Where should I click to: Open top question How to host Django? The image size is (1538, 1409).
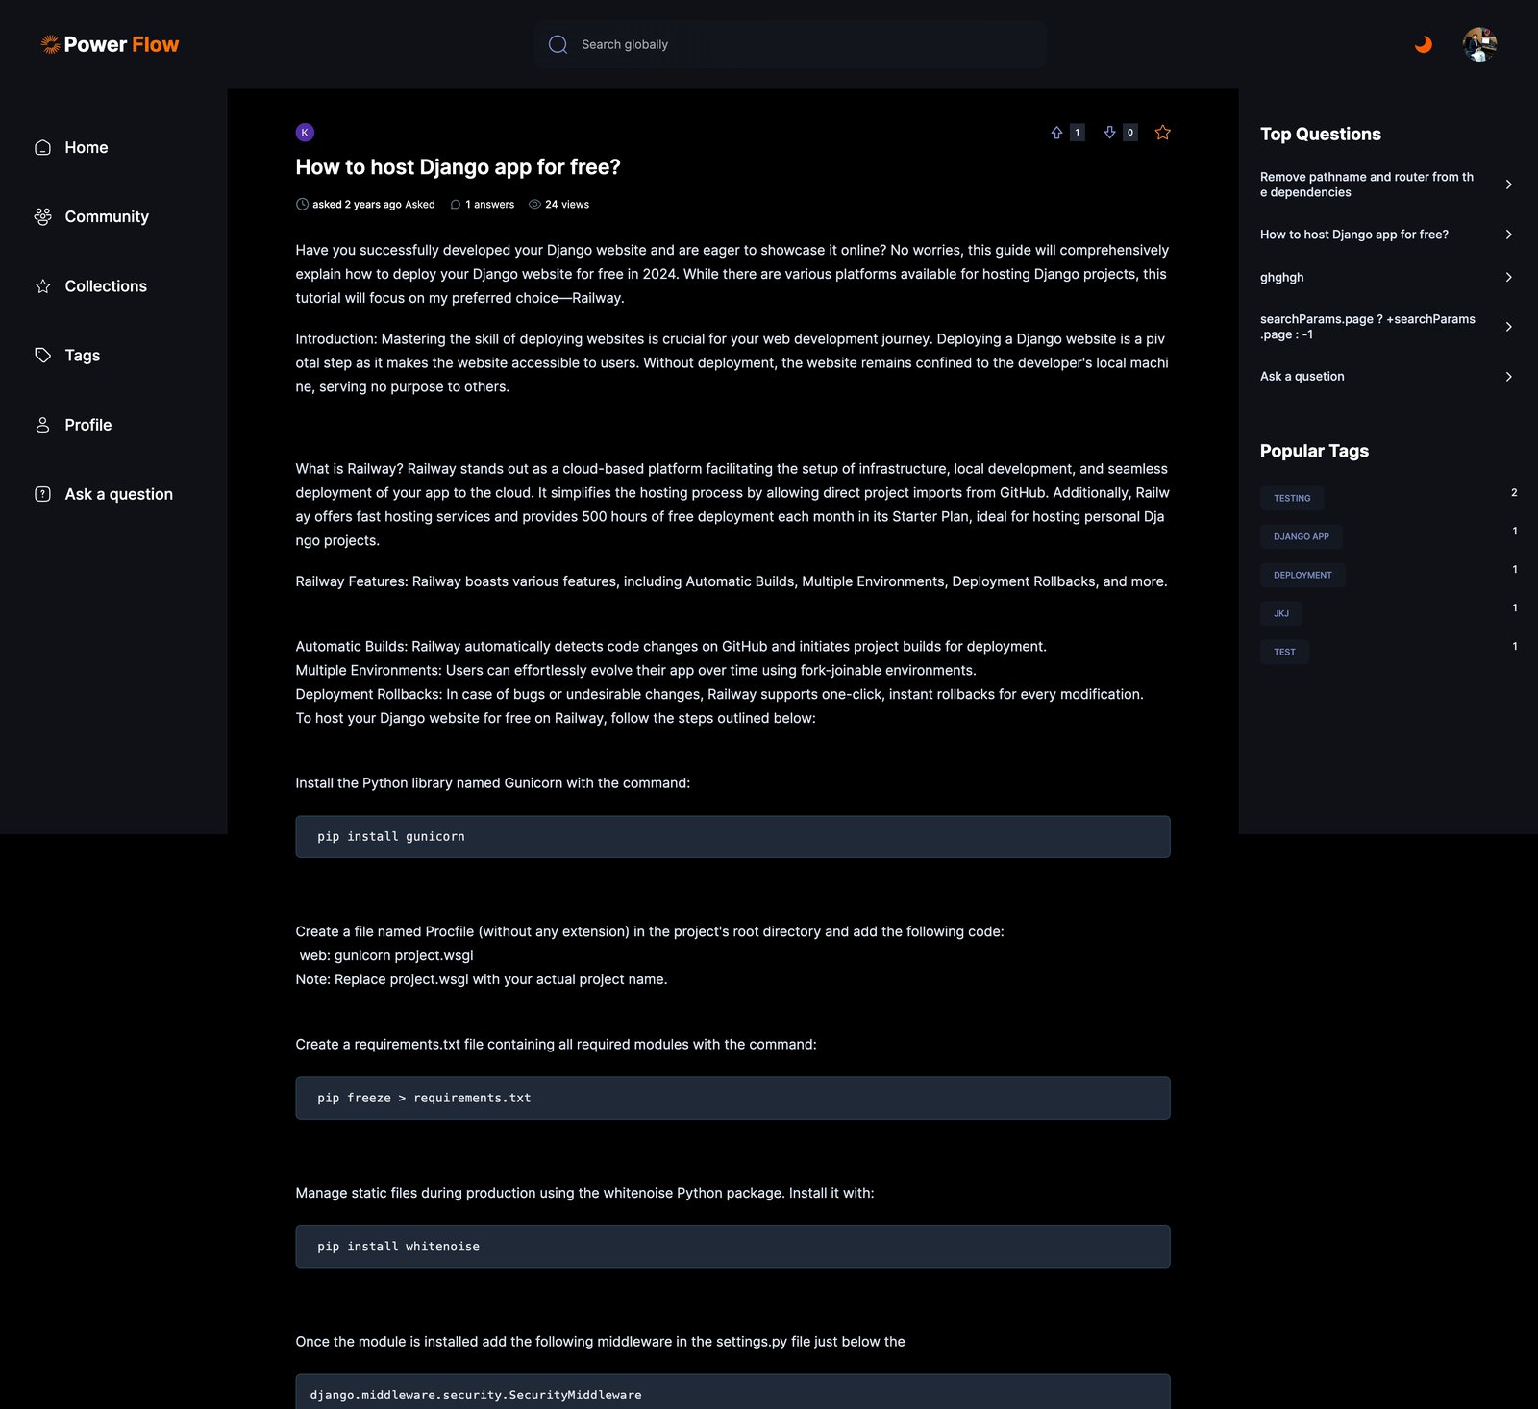[x=1353, y=235]
